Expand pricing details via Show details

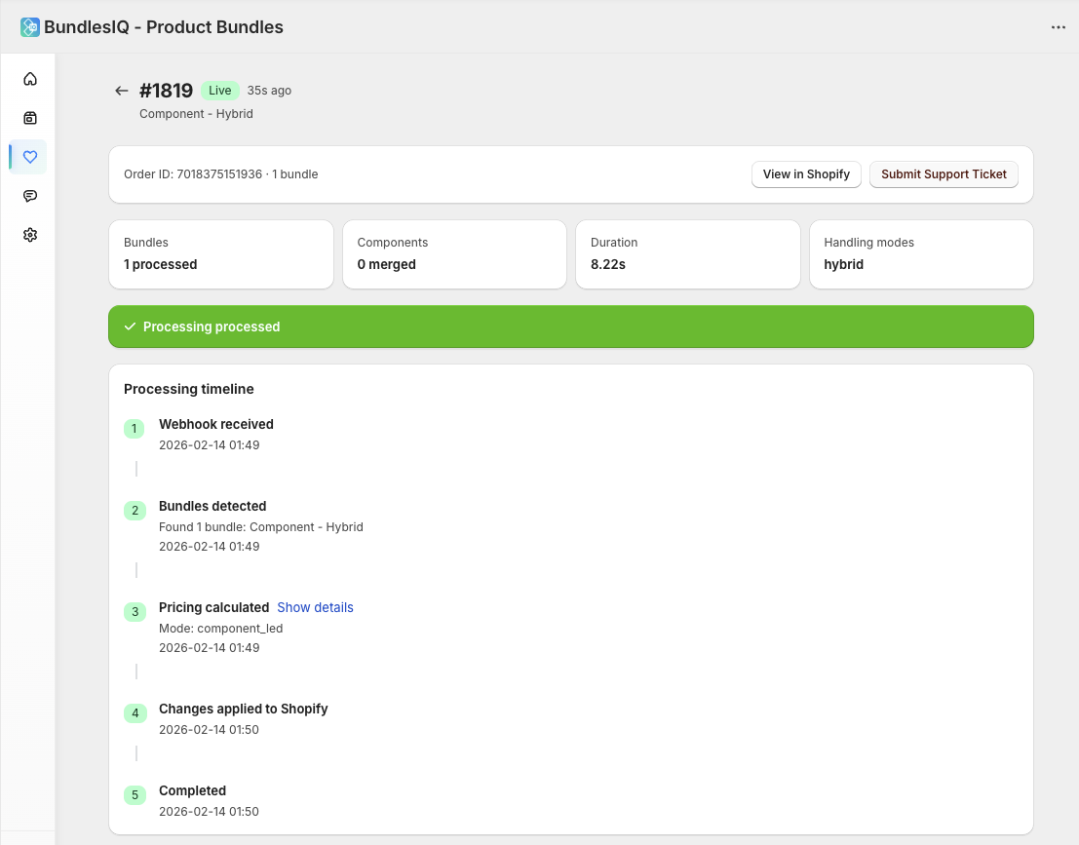coord(315,607)
